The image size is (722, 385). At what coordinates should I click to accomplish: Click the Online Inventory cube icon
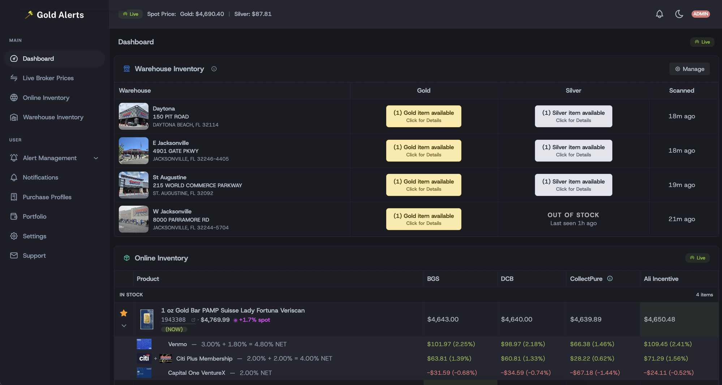(126, 258)
